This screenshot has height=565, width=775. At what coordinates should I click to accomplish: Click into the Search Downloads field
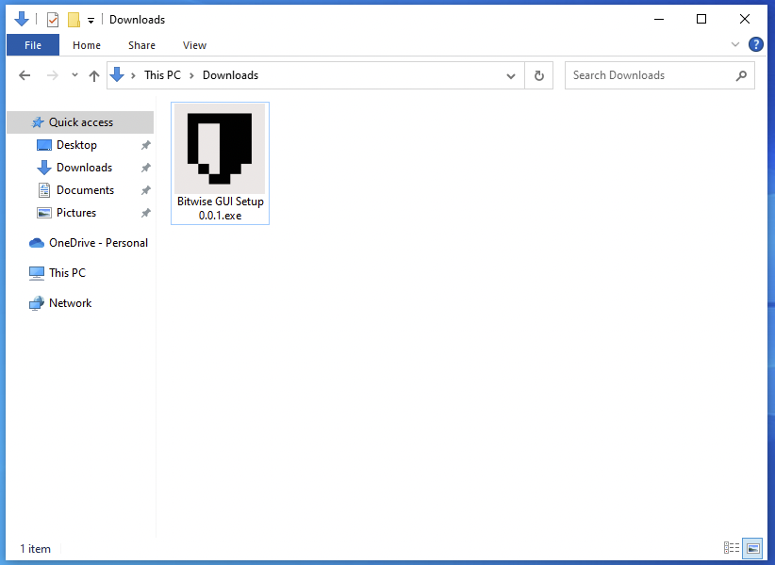click(651, 75)
